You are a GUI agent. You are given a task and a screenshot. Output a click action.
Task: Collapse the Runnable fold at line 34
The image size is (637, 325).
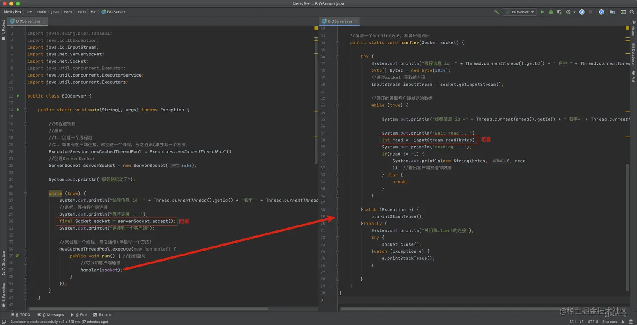25,249
